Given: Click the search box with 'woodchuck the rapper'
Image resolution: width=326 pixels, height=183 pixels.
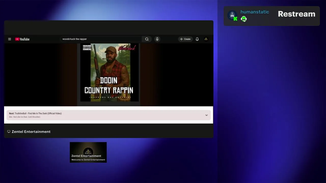Looking at the screenshot, I should [x=101, y=39].
